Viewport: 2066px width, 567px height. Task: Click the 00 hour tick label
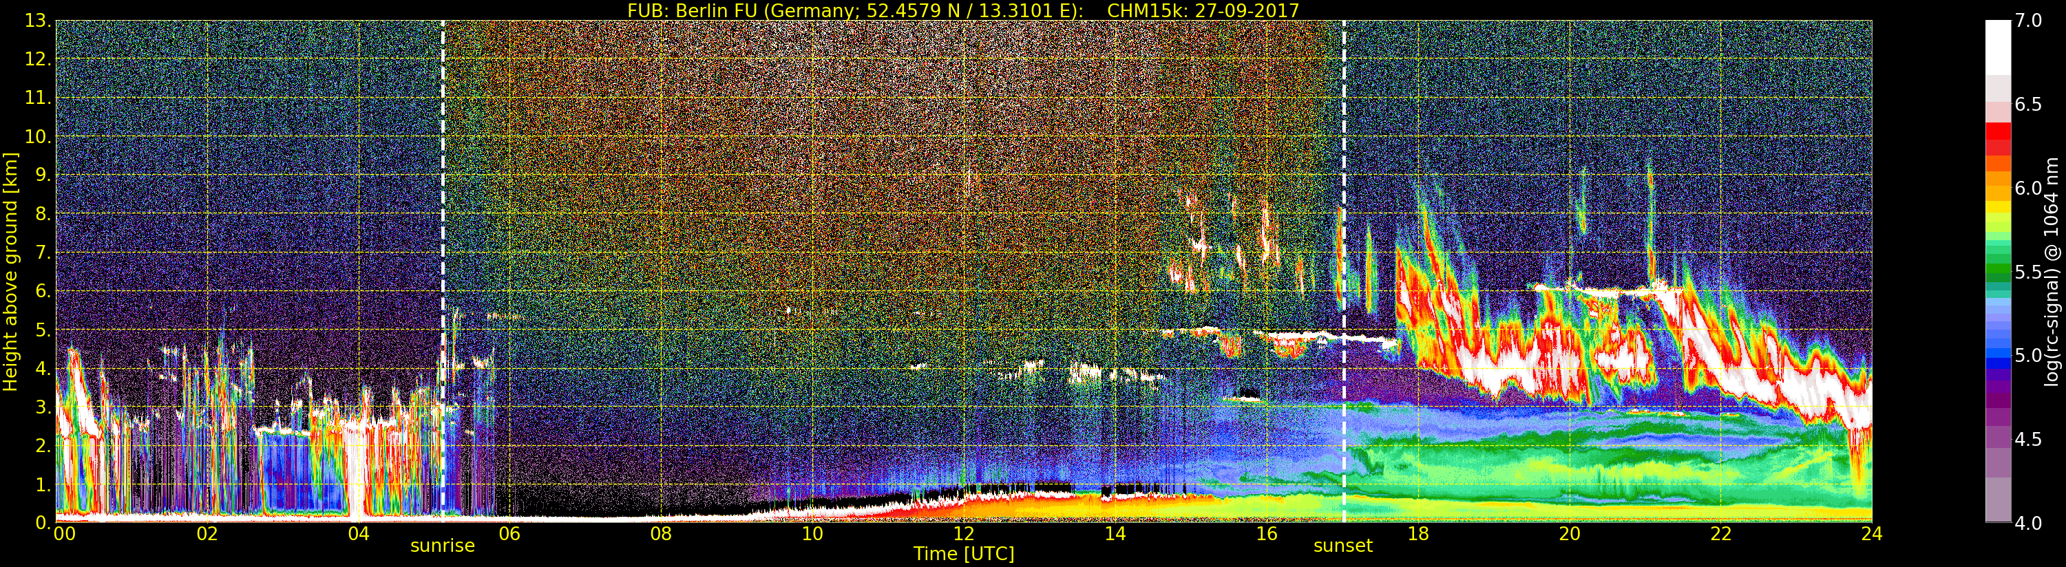click(64, 534)
